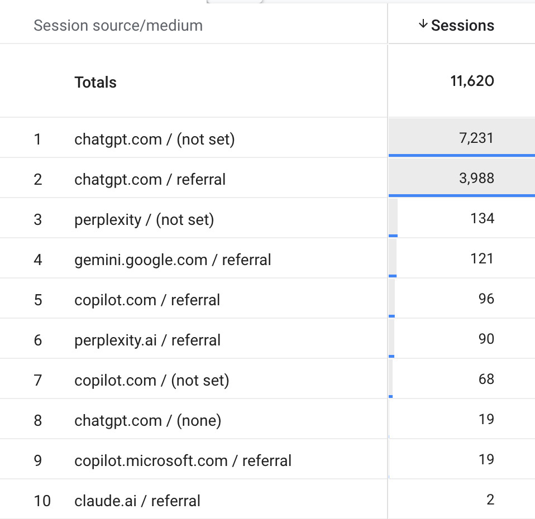Screen dimensions: 535x519
Task: Click the 134 sessions value
Action: click(x=482, y=218)
